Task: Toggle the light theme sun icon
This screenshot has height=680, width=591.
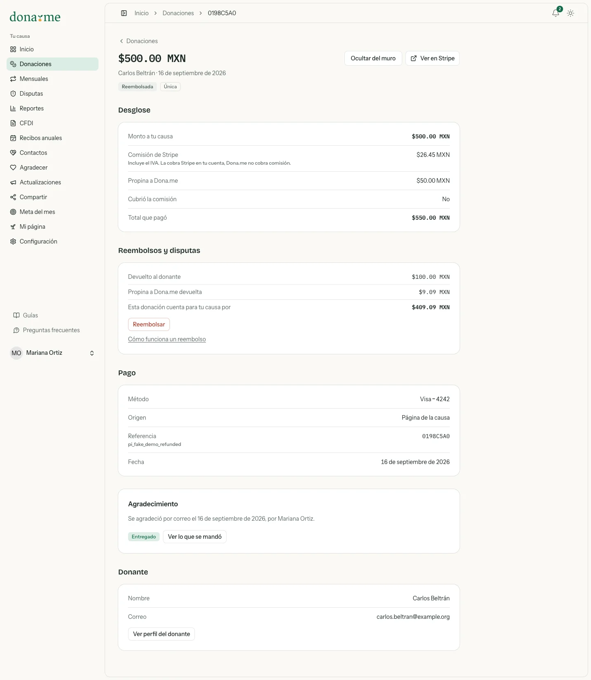Action: pyautogui.click(x=570, y=13)
